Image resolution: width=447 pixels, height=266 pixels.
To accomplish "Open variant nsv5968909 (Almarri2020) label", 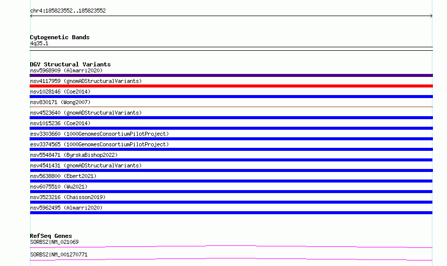I will coord(66,70).
